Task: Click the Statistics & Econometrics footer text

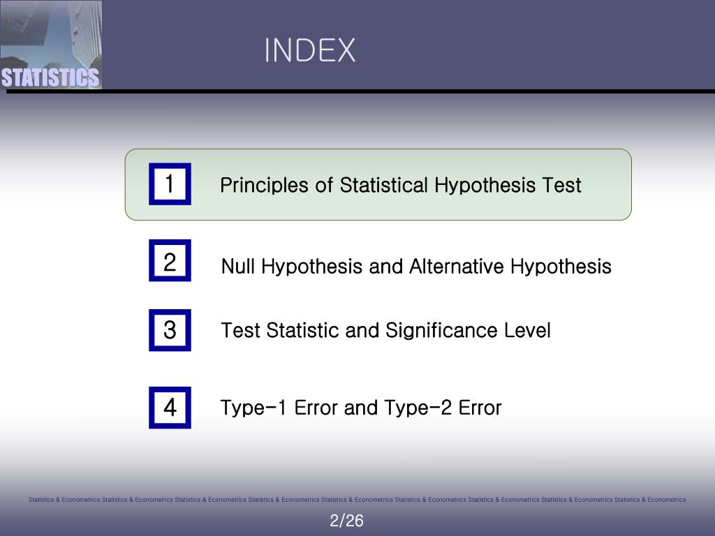Action: pyautogui.click(x=357, y=500)
